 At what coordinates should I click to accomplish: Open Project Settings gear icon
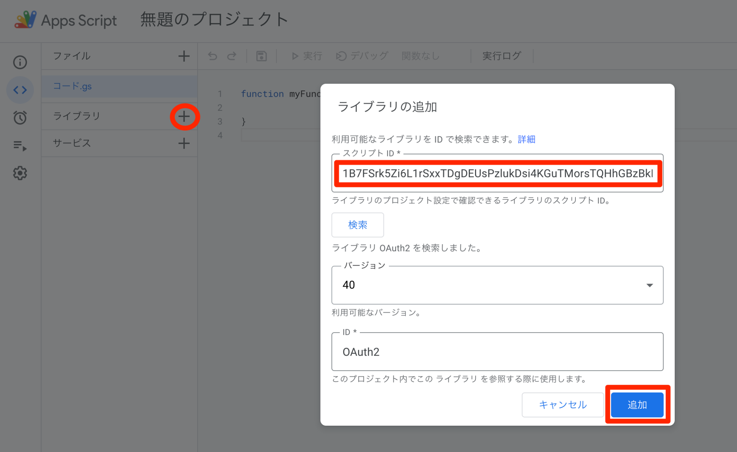click(x=20, y=173)
